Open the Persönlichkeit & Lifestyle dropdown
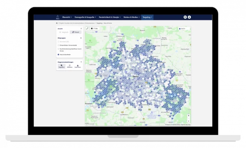 (x=110, y=17)
